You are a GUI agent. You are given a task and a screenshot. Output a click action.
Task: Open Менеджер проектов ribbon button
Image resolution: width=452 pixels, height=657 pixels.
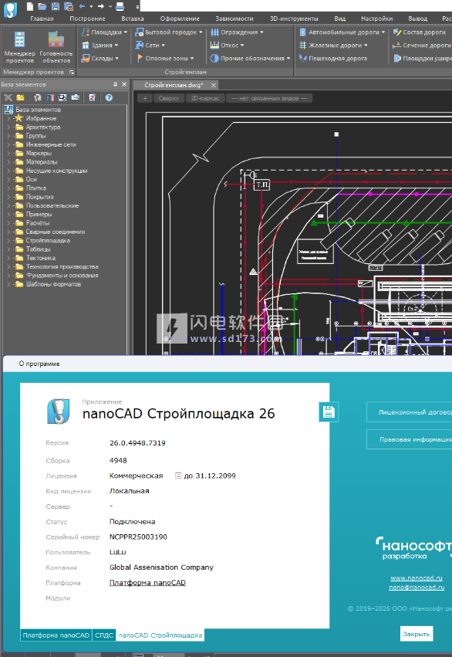(20, 47)
